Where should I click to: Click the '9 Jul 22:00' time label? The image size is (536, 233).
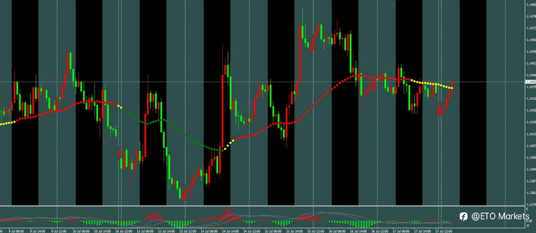59,231
